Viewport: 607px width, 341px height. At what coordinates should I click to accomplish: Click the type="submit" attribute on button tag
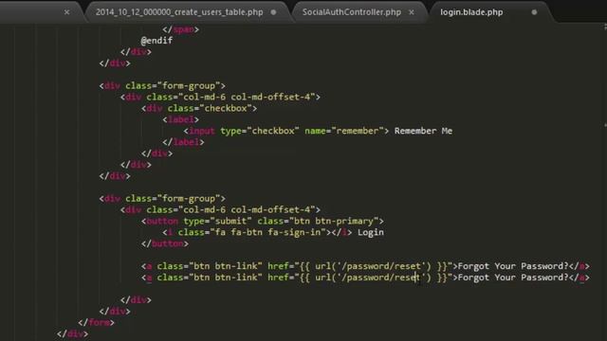[x=217, y=221]
